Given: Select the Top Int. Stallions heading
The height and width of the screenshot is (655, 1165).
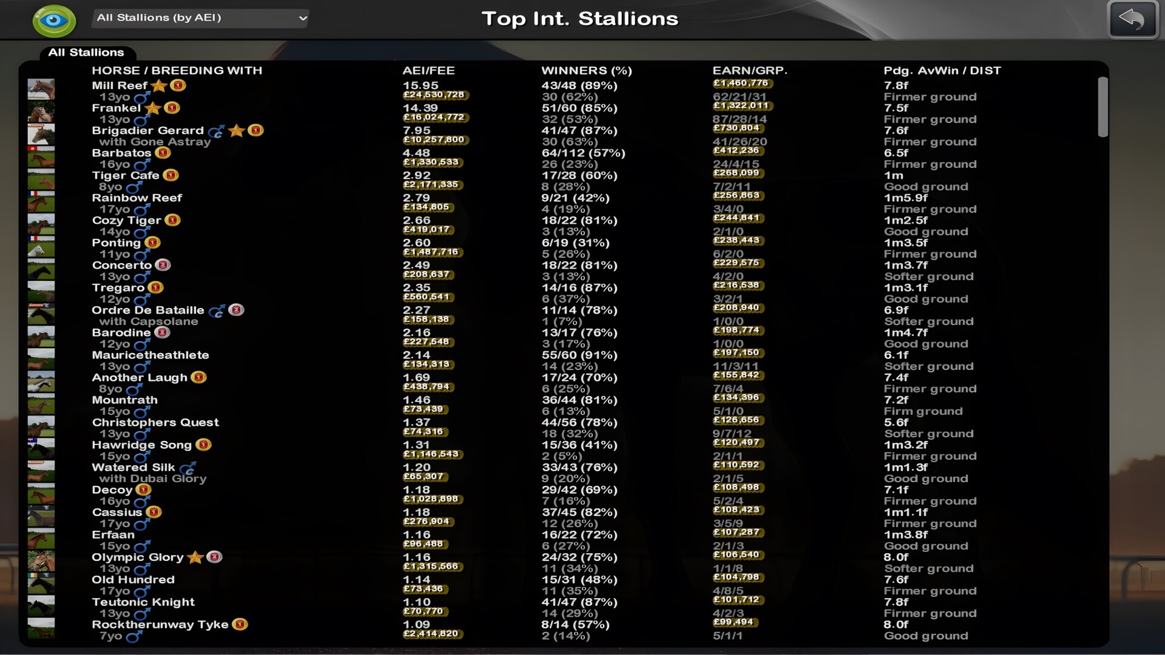Looking at the screenshot, I should (x=581, y=19).
